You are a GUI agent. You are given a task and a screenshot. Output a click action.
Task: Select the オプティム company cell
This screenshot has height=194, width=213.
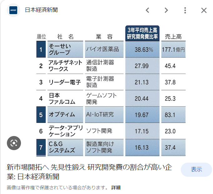[x=65, y=115]
